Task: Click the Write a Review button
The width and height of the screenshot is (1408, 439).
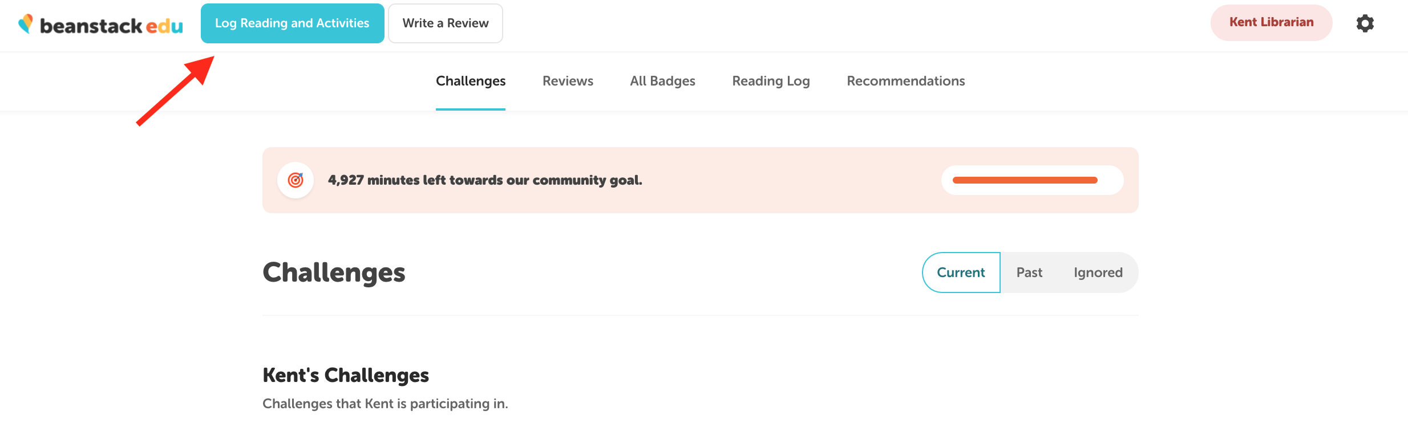Action: (x=446, y=23)
